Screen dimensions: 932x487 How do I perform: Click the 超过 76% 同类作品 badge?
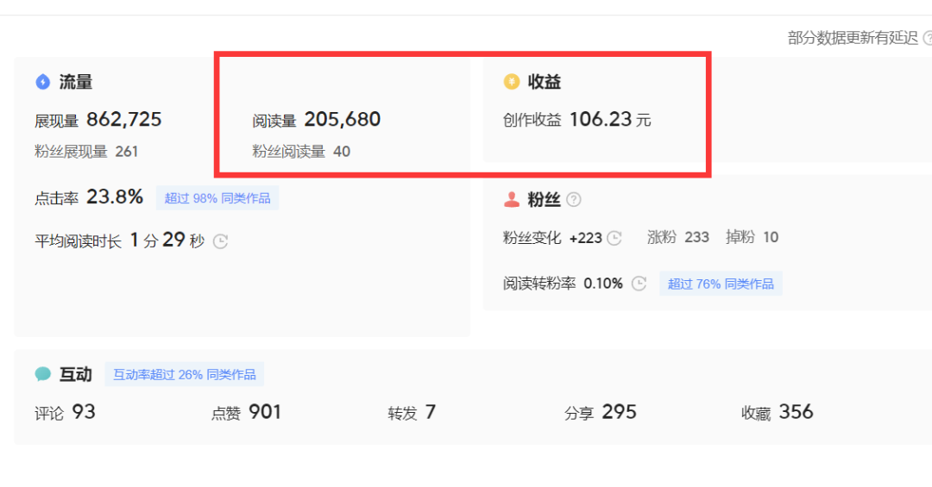coord(721,284)
